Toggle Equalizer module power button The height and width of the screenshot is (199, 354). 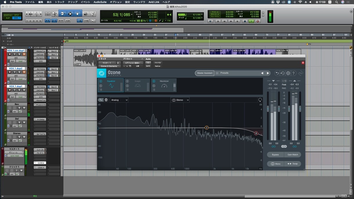(x=101, y=81)
